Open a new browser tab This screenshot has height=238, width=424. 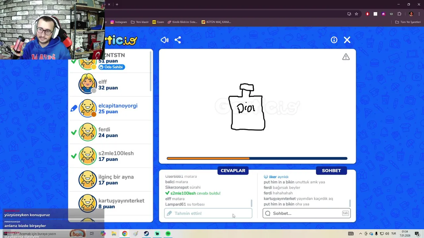tap(117, 4)
